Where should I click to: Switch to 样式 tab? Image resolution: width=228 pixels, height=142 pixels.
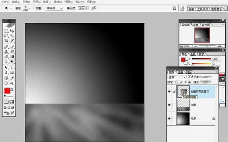coord(202,55)
